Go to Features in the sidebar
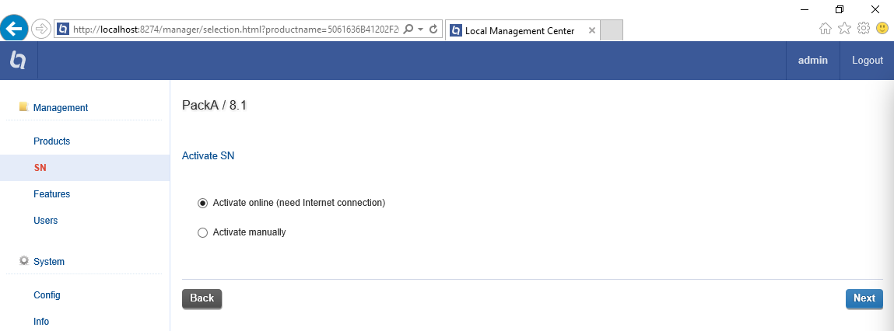 coord(52,194)
